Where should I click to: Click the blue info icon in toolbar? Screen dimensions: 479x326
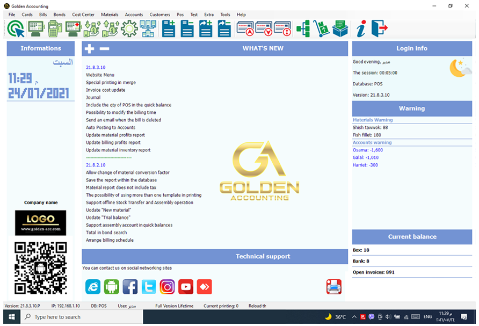360,28
